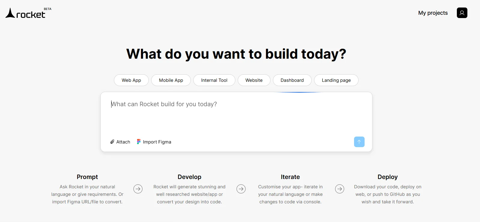Open the user profile avatar icon
The width and height of the screenshot is (480, 222).
[462, 13]
